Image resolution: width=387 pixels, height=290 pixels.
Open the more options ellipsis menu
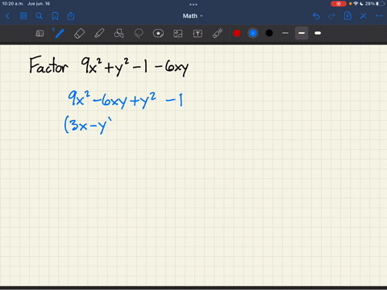pos(379,16)
